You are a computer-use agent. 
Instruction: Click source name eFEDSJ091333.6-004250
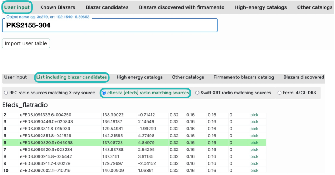(45, 115)
